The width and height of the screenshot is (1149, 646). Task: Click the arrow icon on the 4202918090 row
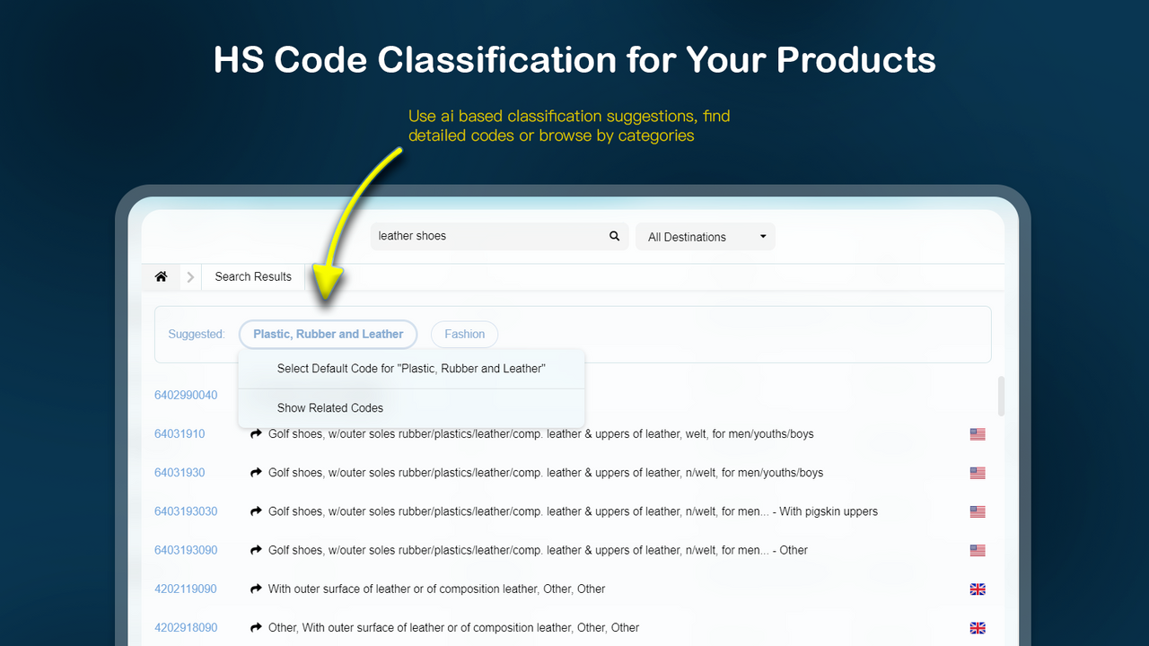click(255, 627)
